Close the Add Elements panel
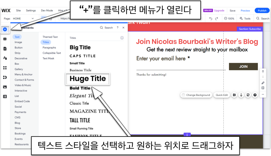 click(x=123, y=27)
